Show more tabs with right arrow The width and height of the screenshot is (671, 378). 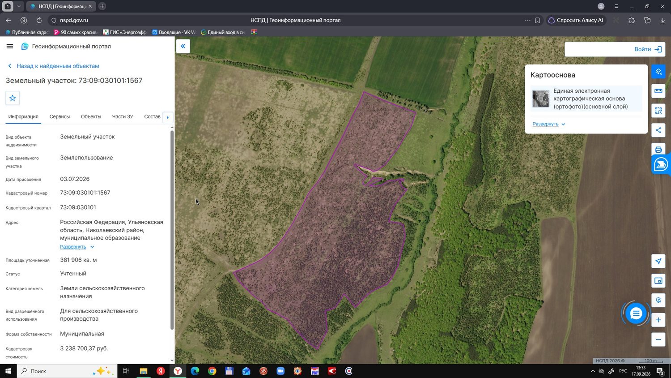[168, 117]
